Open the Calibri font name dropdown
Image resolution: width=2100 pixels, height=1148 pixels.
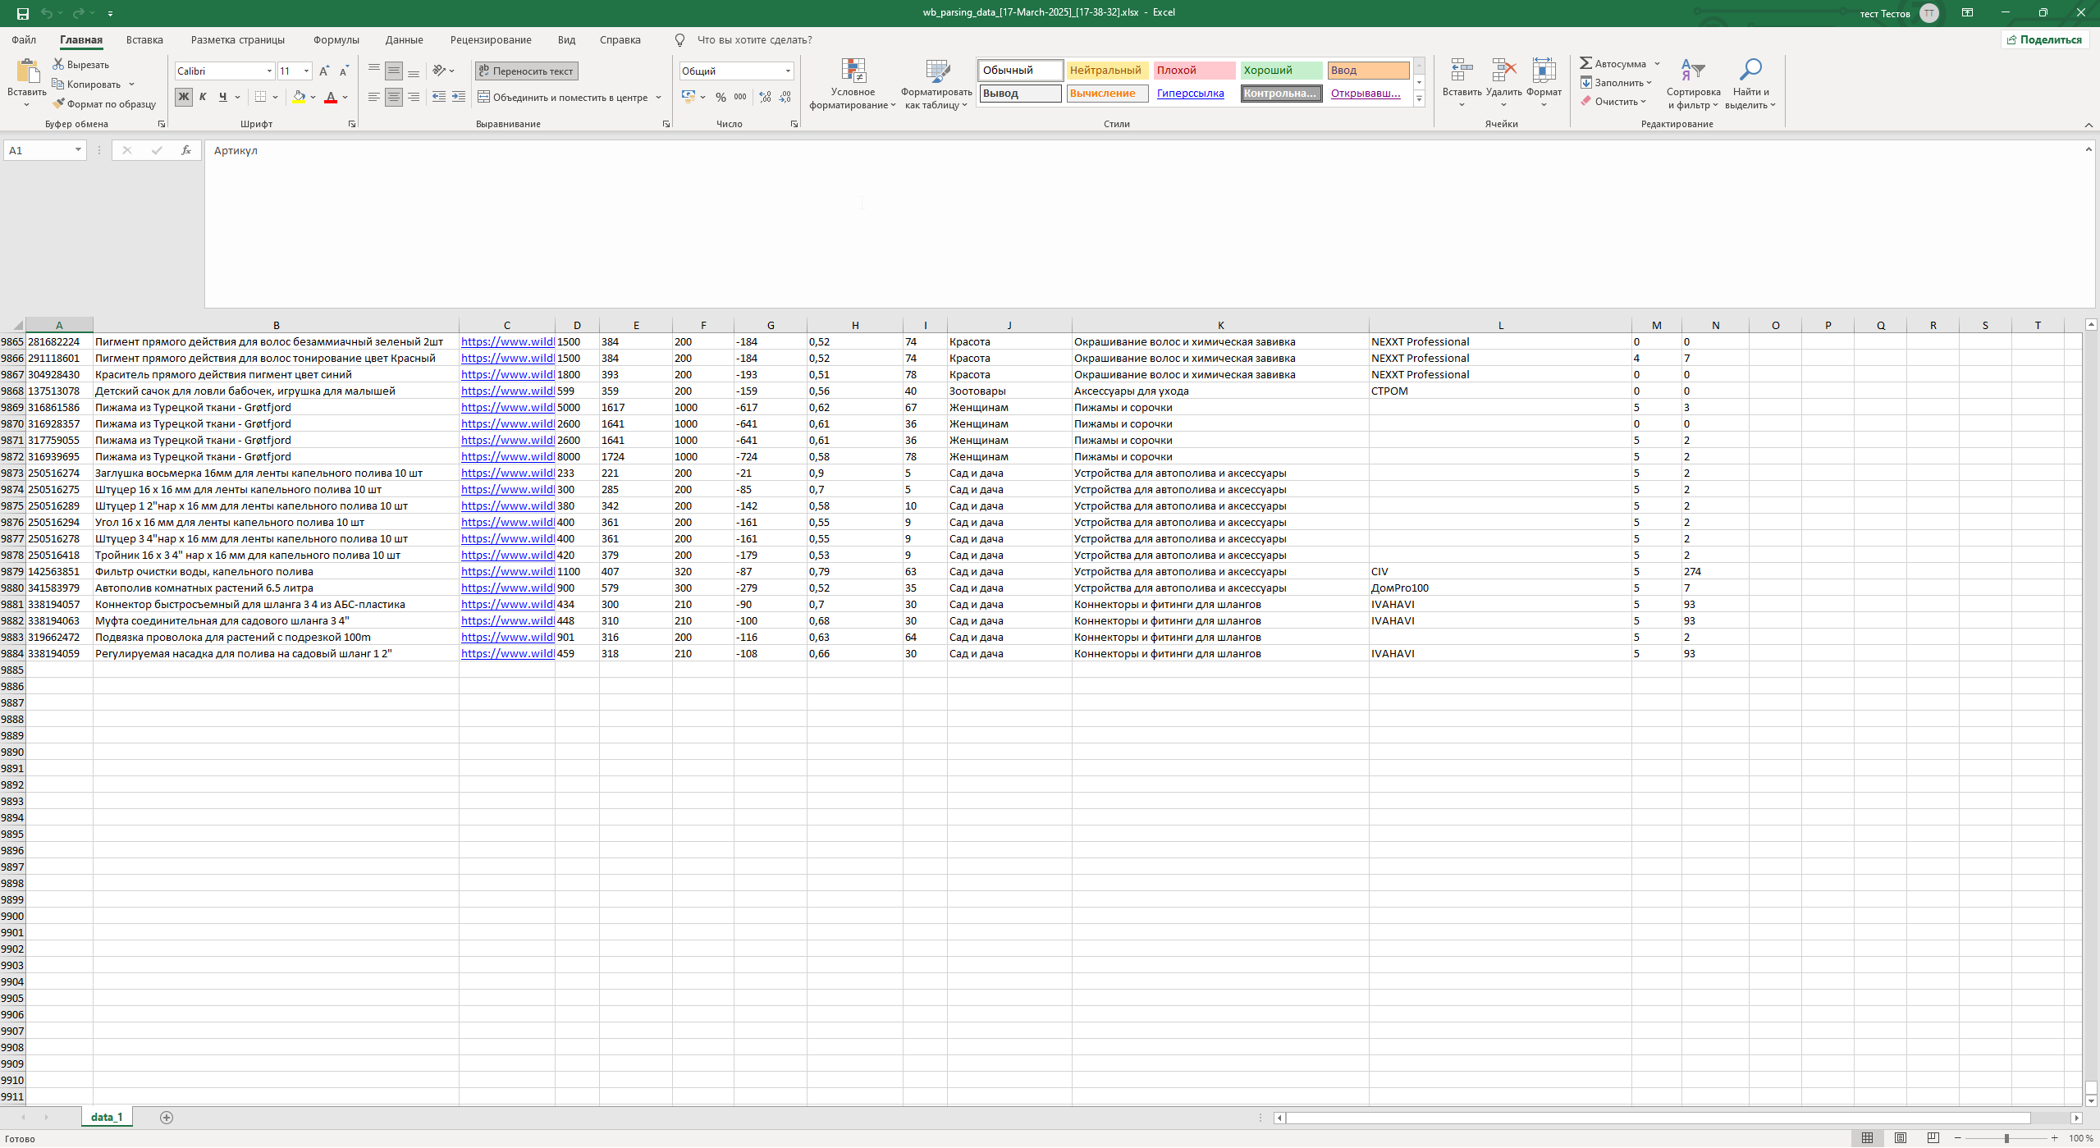(269, 71)
